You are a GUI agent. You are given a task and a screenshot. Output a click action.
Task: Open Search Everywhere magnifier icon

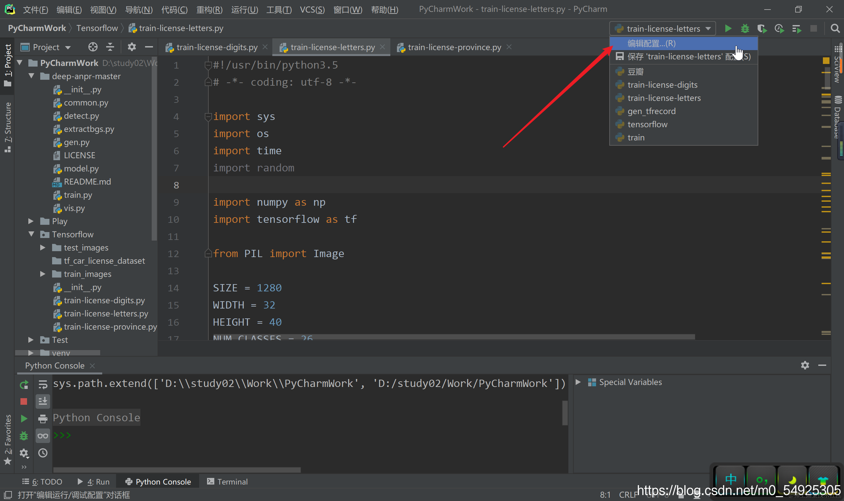[x=835, y=29]
